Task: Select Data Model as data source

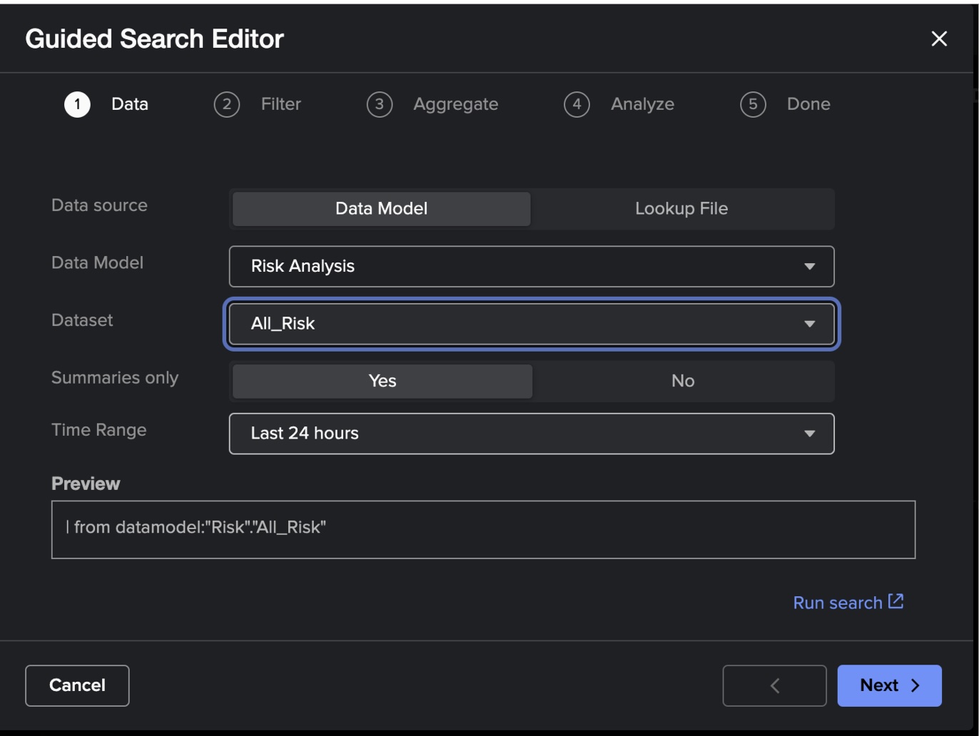Action: (382, 209)
